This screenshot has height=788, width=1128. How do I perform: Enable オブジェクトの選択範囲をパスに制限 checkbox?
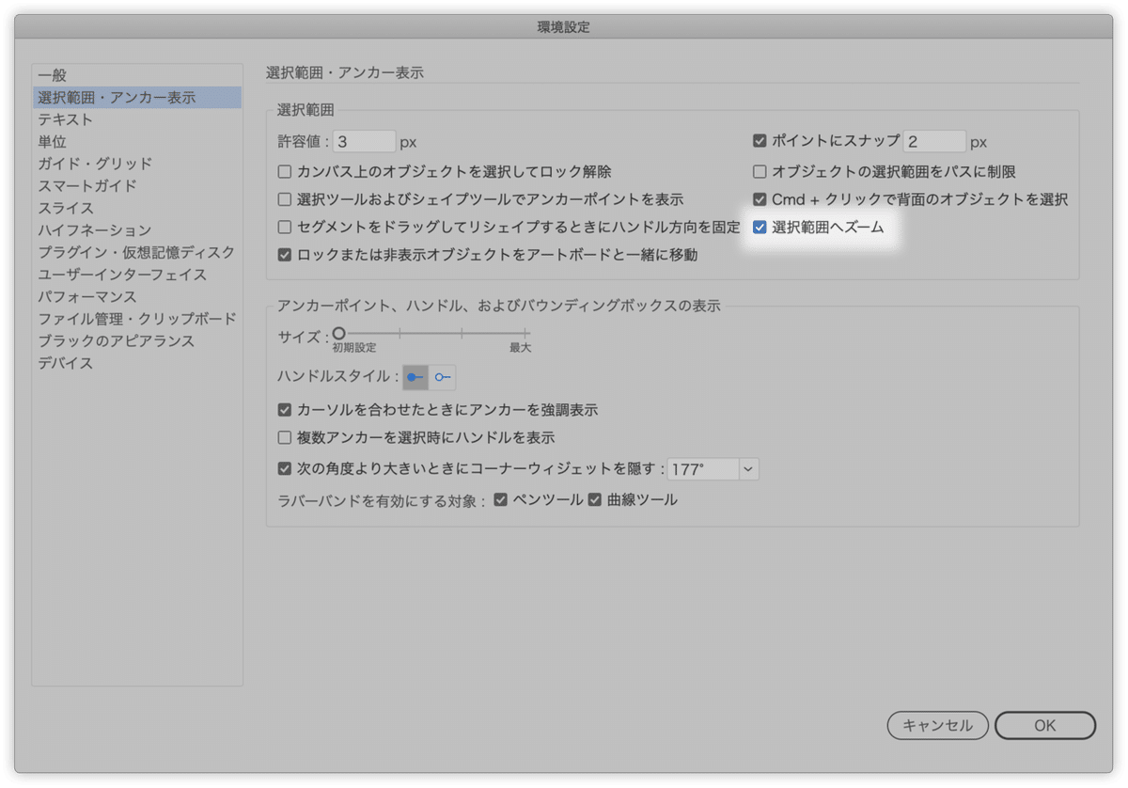pyautogui.click(x=760, y=172)
